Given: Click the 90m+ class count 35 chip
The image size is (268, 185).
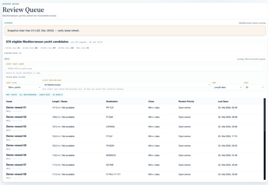Looking at the screenshot, I should click(83, 48).
